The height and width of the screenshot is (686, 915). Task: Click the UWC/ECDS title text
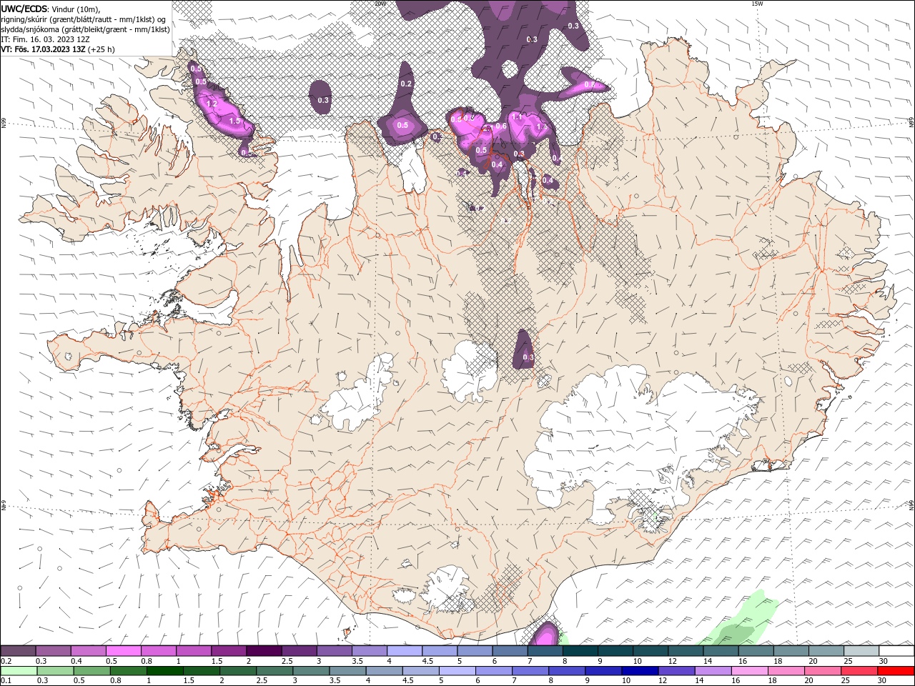coord(25,9)
